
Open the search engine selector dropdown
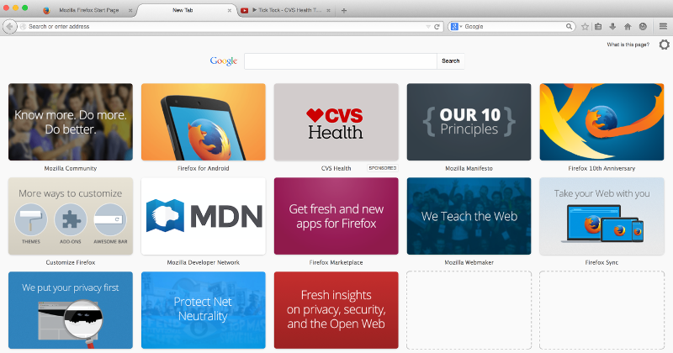[x=456, y=27]
